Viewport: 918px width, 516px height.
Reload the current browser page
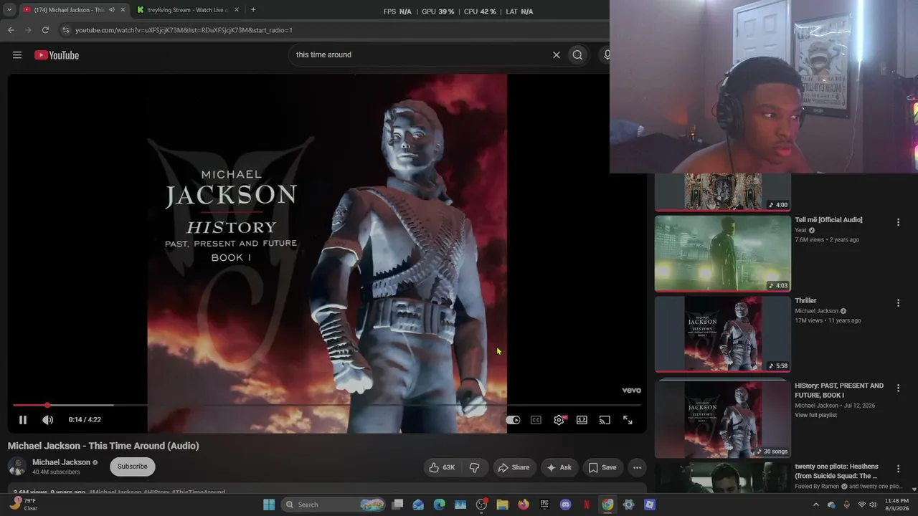(45, 30)
